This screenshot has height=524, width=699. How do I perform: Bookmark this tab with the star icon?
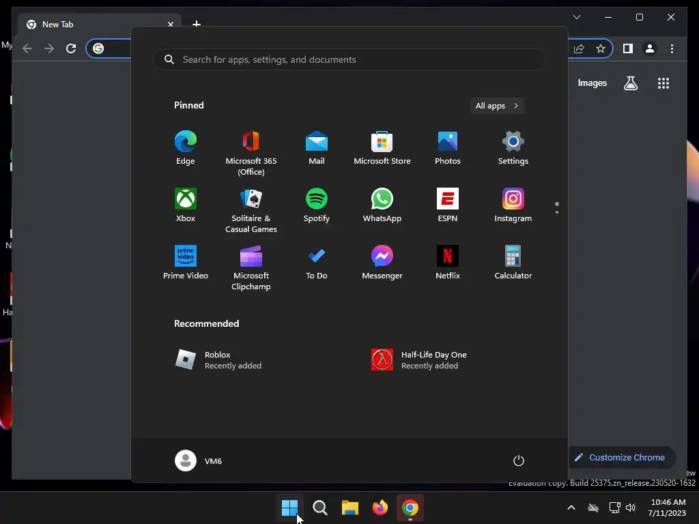(x=601, y=48)
